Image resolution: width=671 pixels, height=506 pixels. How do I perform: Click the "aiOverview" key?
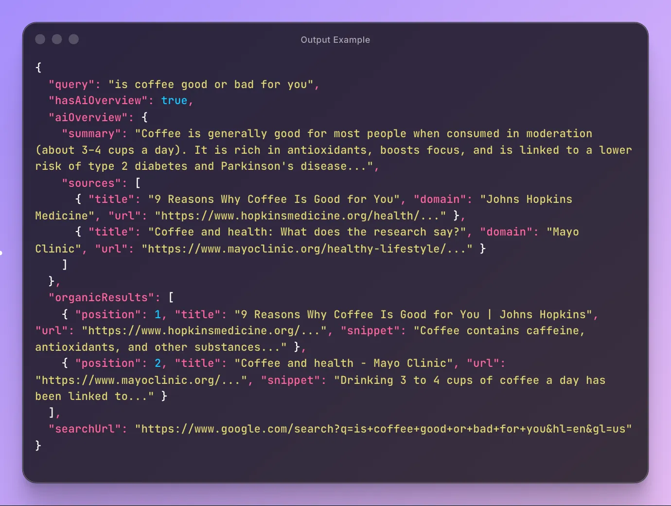point(89,117)
